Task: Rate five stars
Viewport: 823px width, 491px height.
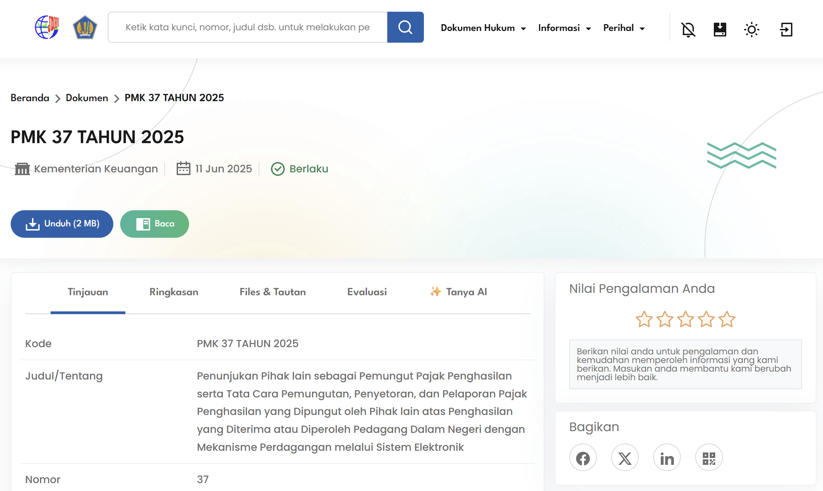Action: tap(727, 319)
